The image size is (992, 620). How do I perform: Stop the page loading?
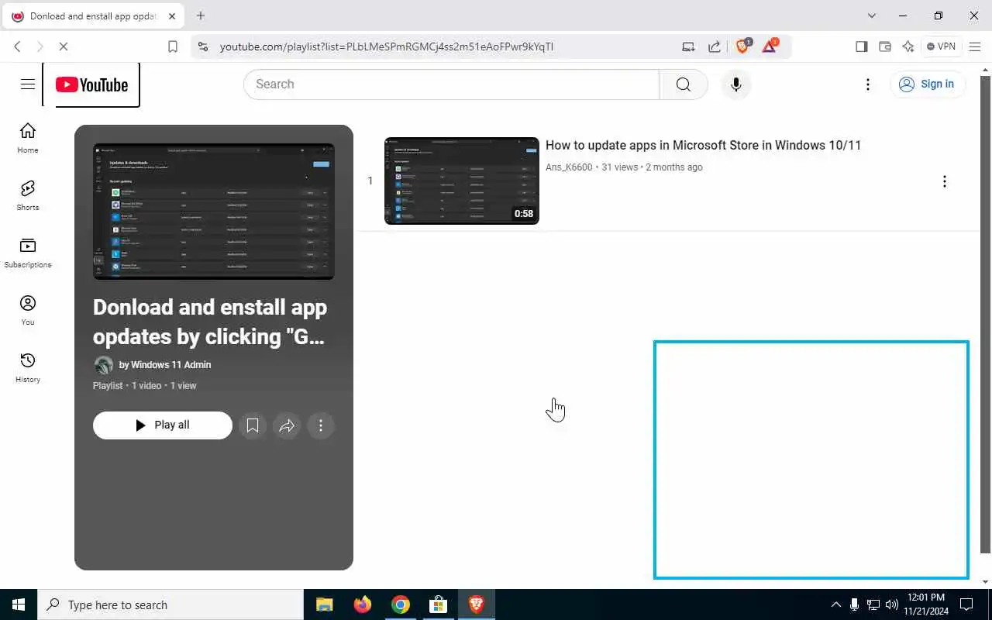64,46
